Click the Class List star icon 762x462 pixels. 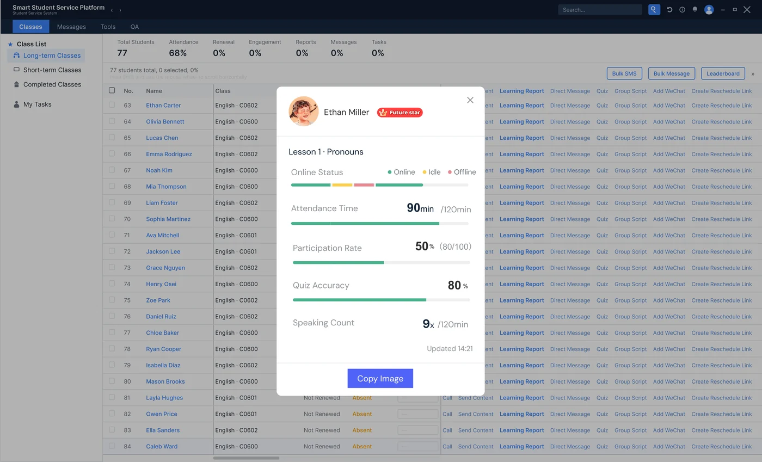click(x=10, y=44)
